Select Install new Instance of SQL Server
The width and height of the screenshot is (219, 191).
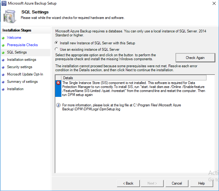point(56,43)
